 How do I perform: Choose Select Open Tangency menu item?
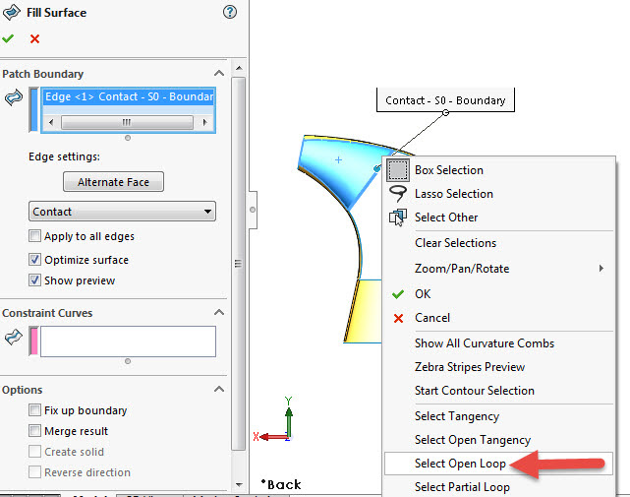point(473,440)
